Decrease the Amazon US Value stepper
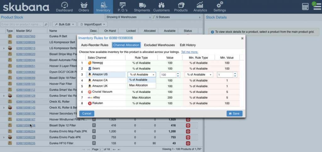Image resolution: width=322 pixels, height=152 pixels. tap(178, 76)
